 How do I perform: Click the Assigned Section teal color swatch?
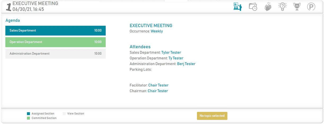click(29, 114)
